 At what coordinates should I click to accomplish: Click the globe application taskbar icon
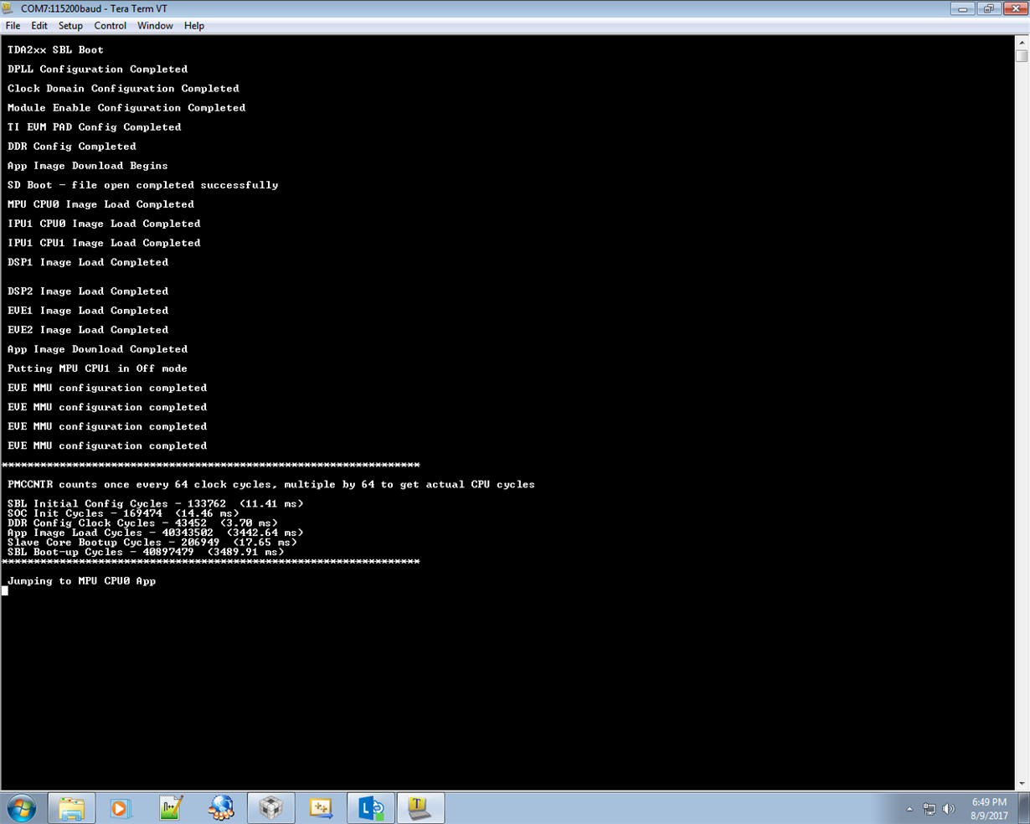click(221, 808)
